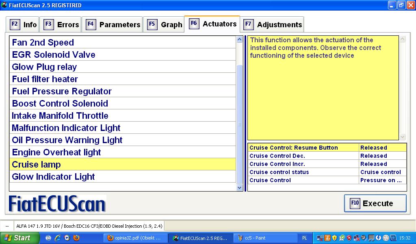416x244 pixels.
Task: Minimize the FiatECUScan window
Action: point(392,5)
